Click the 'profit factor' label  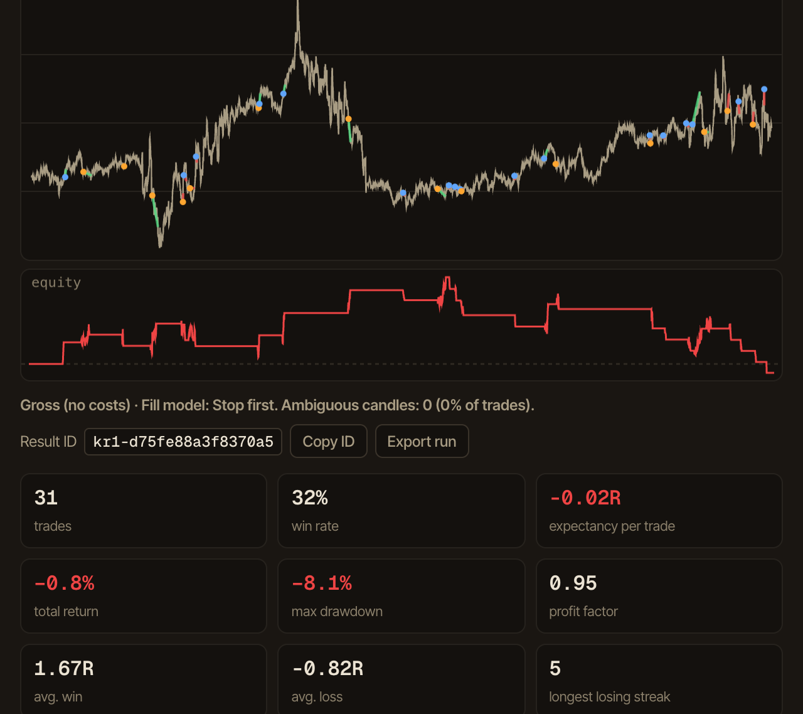tap(583, 612)
